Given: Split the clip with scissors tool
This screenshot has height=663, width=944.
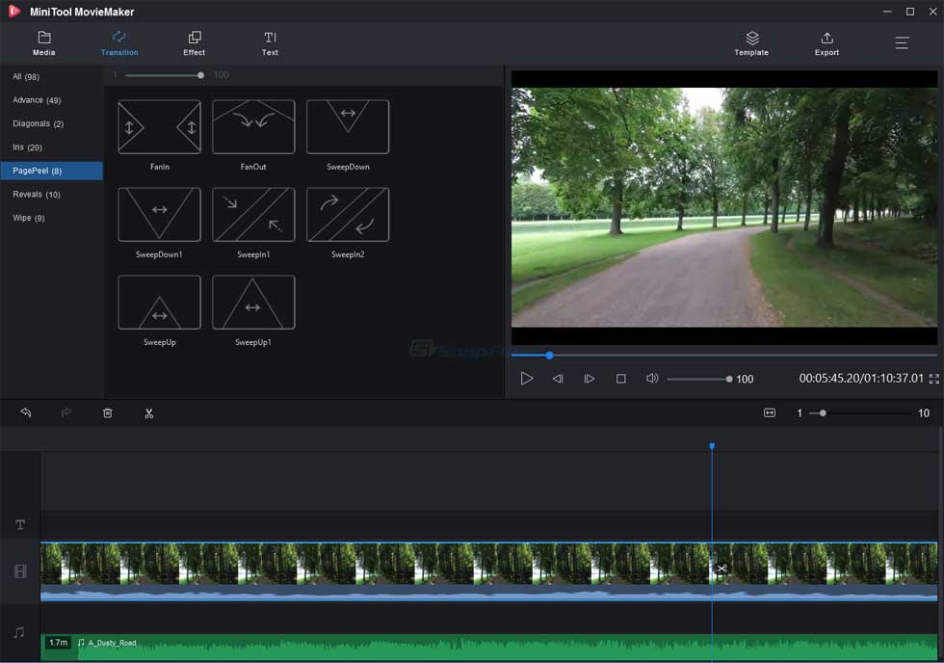Looking at the screenshot, I should [x=149, y=412].
